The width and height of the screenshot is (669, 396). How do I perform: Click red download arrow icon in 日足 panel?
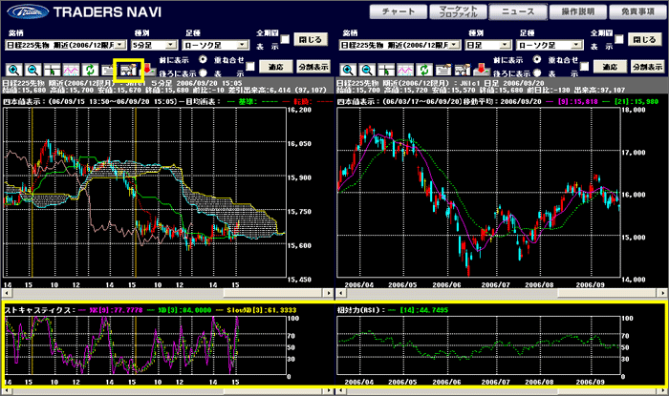click(x=482, y=70)
